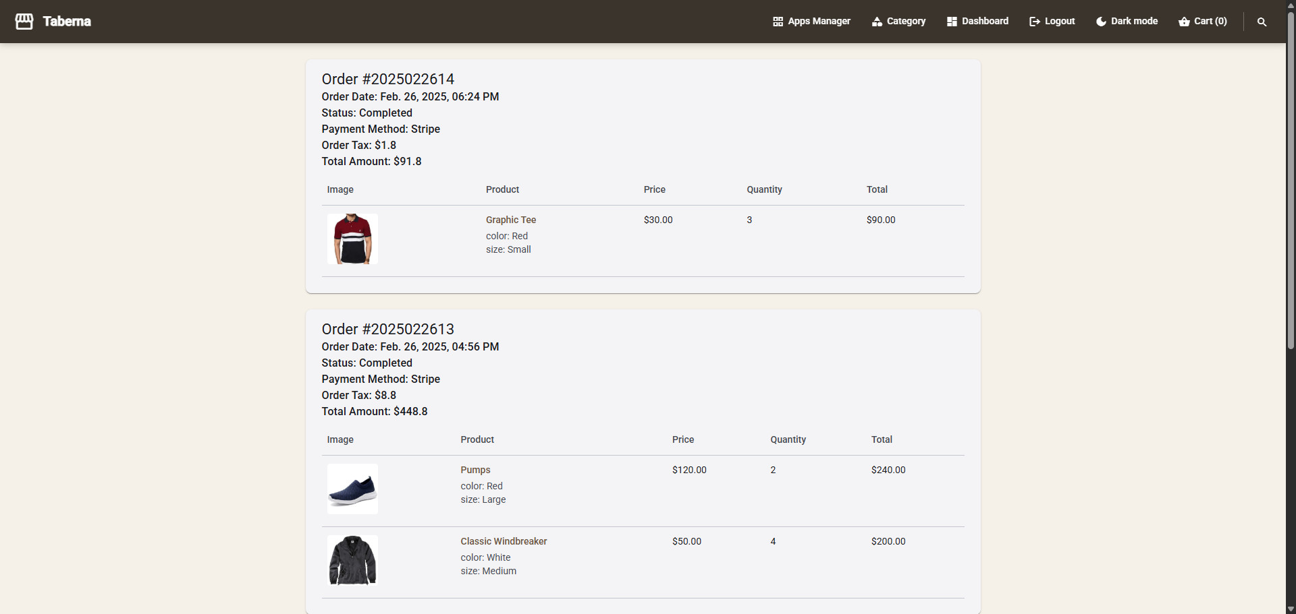Click the $50.00 price cell
1296x614 pixels.
coord(686,541)
